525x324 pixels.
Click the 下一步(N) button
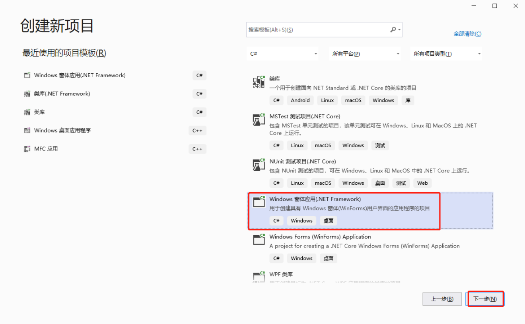point(485,299)
